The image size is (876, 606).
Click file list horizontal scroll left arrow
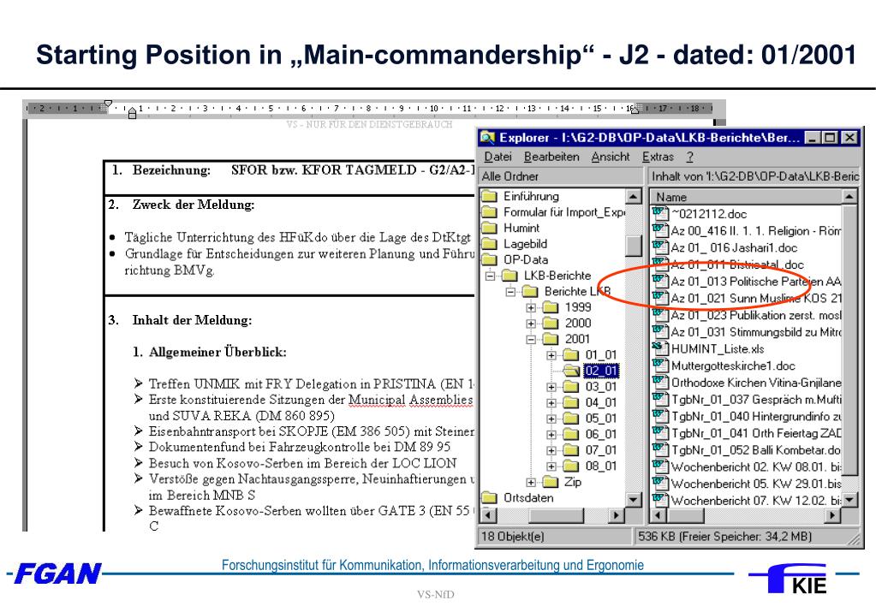[658, 515]
